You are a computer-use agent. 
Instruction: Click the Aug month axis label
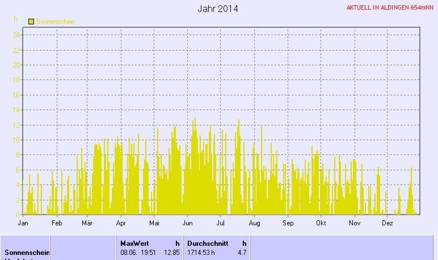(x=254, y=223)
